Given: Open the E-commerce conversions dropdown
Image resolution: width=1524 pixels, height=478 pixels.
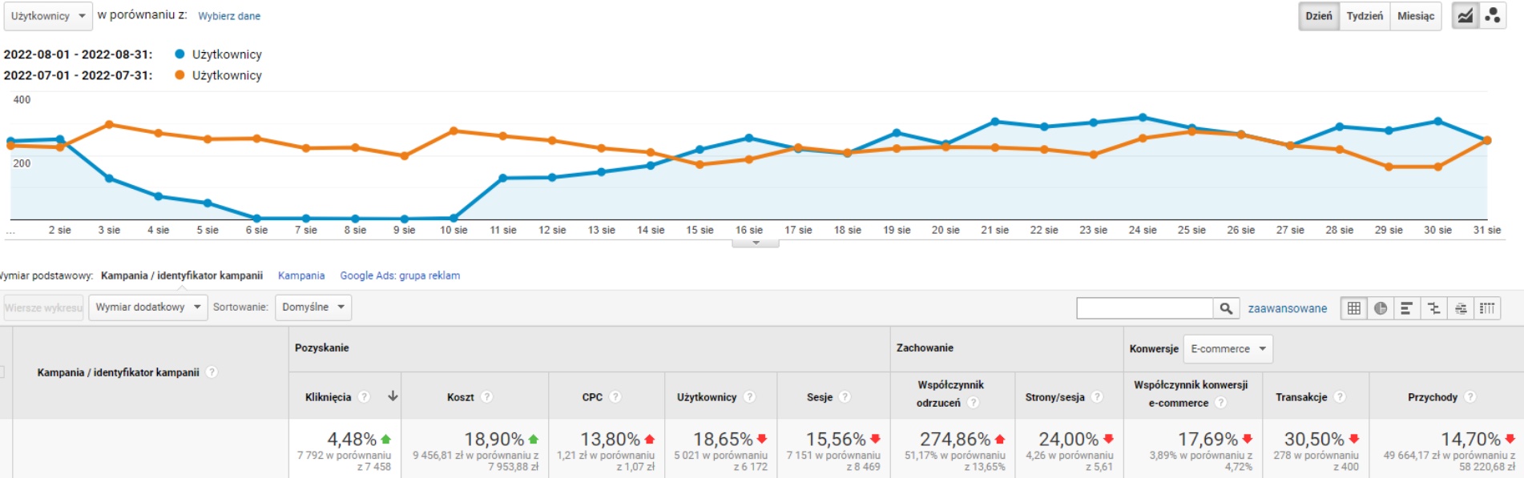Looking at the screenshot, I should pyautogui.click(x=1228, y=349).
